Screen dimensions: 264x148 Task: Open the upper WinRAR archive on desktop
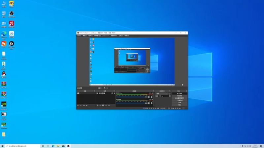pos(4,85)
